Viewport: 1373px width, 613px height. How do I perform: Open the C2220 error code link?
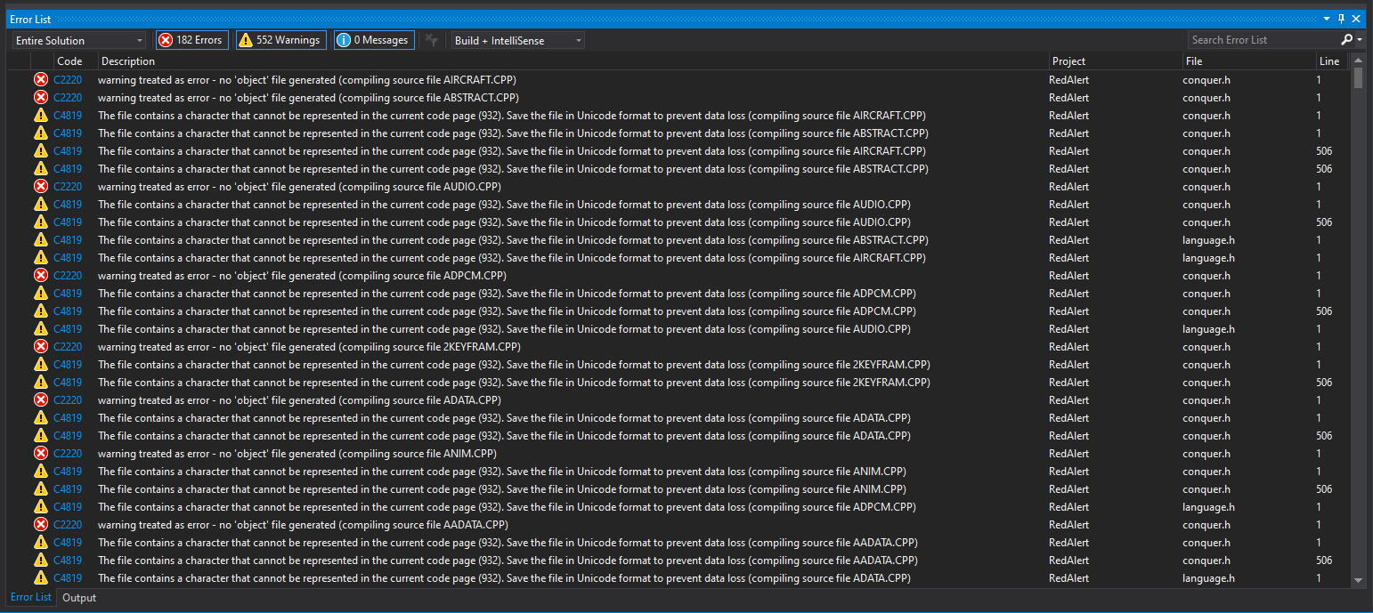[x=67, y=79]
